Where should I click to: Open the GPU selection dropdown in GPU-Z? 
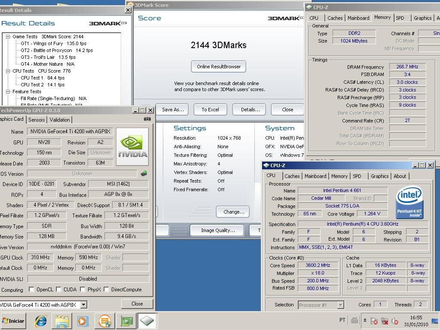[x=84, y=305]
